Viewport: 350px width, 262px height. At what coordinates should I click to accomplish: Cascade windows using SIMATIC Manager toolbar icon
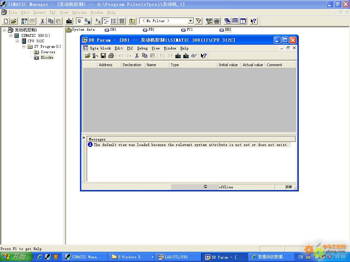point(227,21)
